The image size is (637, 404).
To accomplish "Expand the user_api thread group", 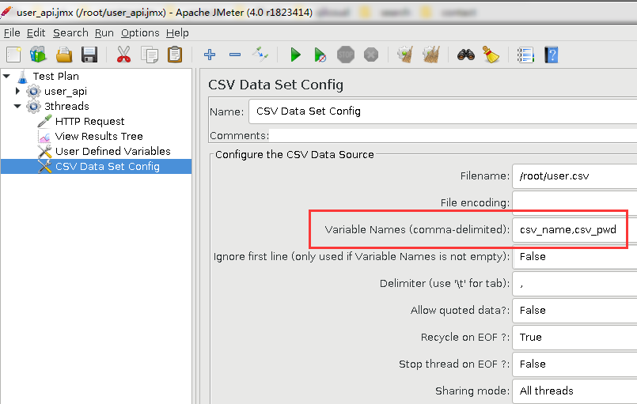I will (x=17, y=91).
